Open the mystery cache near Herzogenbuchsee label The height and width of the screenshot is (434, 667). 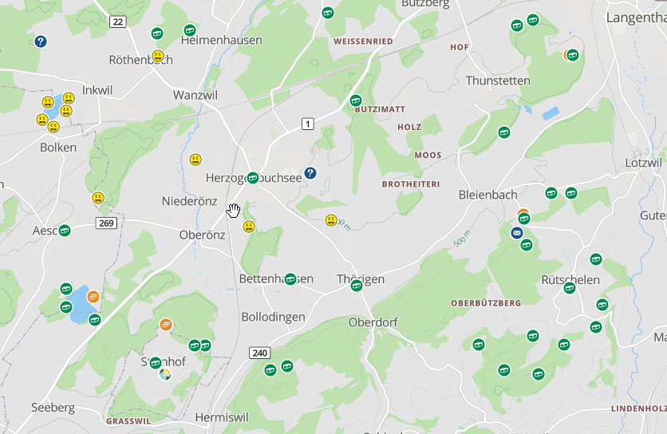coord(310,173)
